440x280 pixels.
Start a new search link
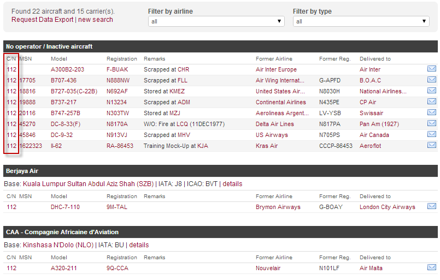96,20
